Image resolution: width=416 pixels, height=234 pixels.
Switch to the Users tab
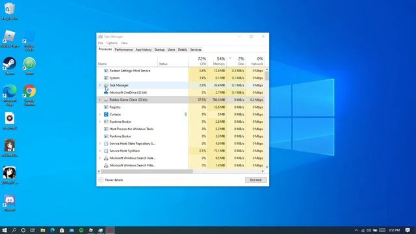click(x=172, y=49)
